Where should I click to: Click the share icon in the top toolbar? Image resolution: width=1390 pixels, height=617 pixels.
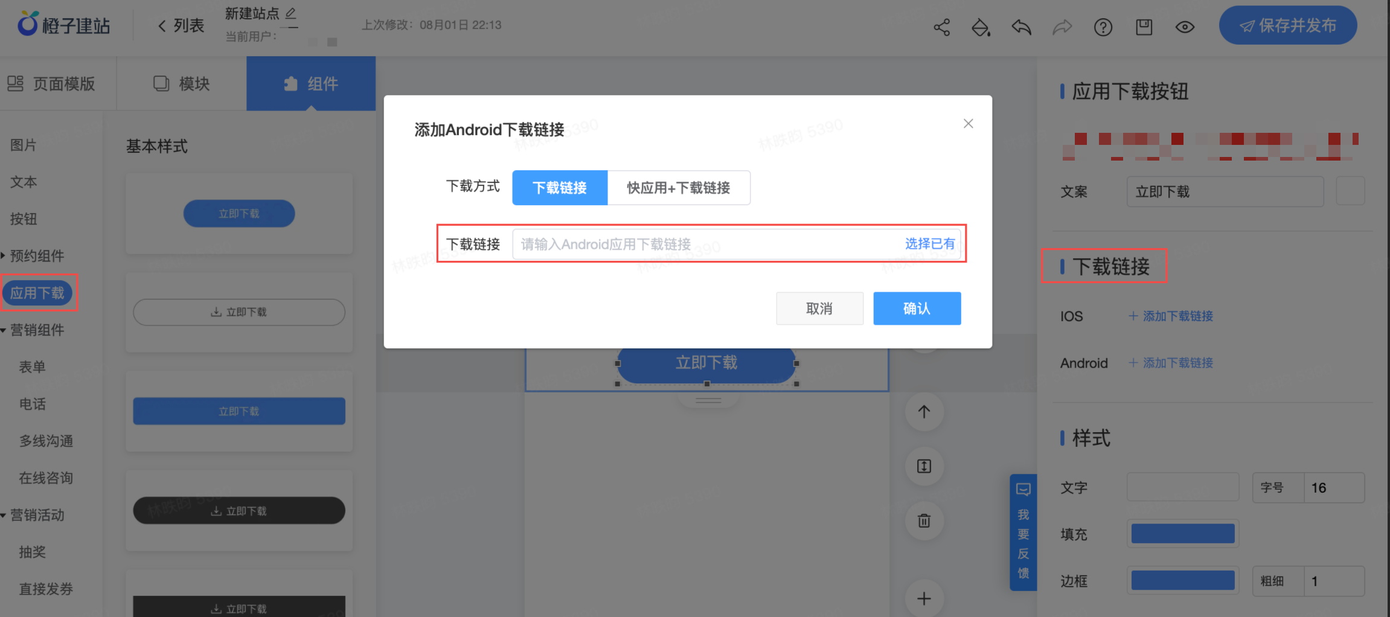pyautogui.click(x=943, y=27)
